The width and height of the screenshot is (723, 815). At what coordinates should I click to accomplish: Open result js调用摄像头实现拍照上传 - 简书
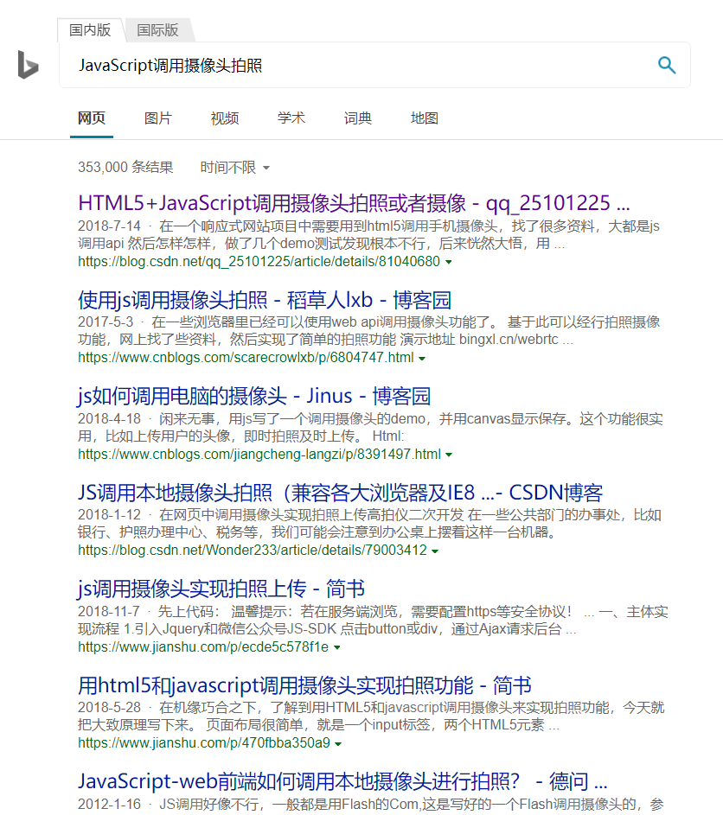221,589
